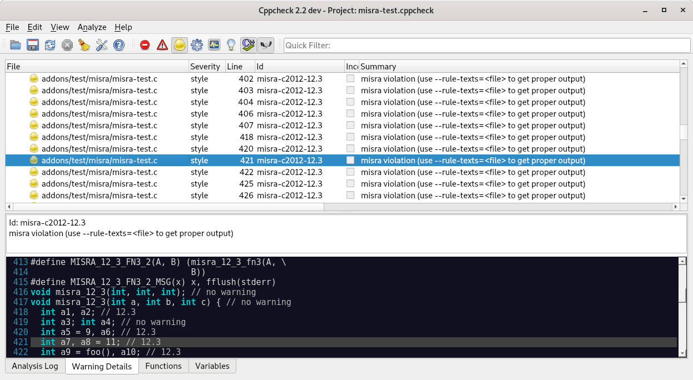Click the helmet icon on line 425 row
The image size is (693, 380).
point(34,184)
